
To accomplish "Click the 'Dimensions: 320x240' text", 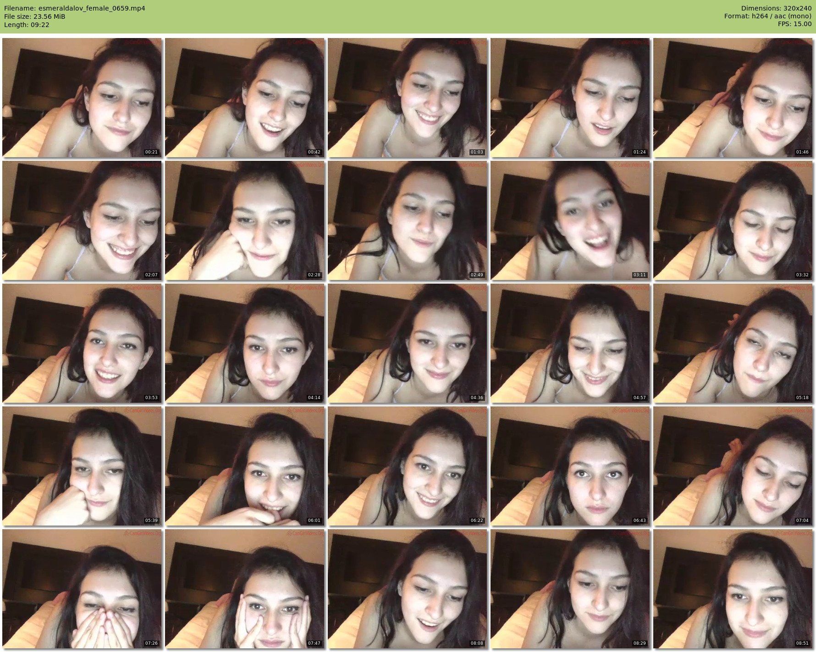I will coord(776,8).
